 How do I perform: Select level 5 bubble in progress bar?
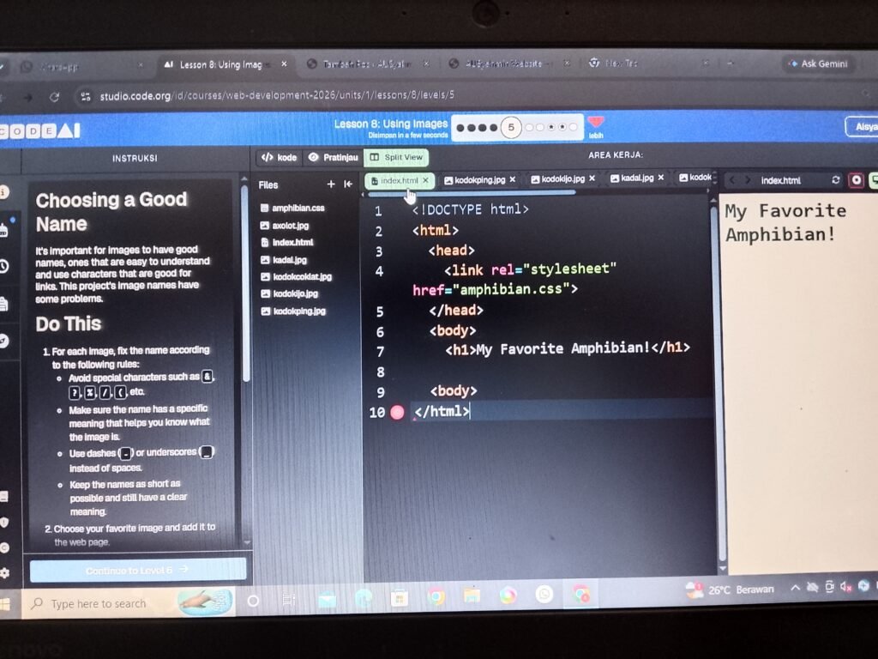click(511, 128)
